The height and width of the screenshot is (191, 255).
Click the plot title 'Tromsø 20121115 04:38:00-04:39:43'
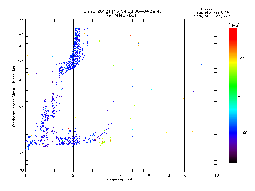coord(121,11)
